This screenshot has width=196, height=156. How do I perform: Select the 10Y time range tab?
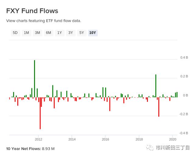pos(93,33)
